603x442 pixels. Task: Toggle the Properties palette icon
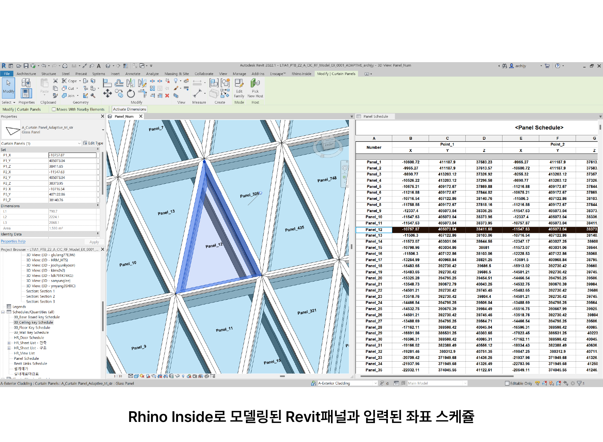[26, 93]
